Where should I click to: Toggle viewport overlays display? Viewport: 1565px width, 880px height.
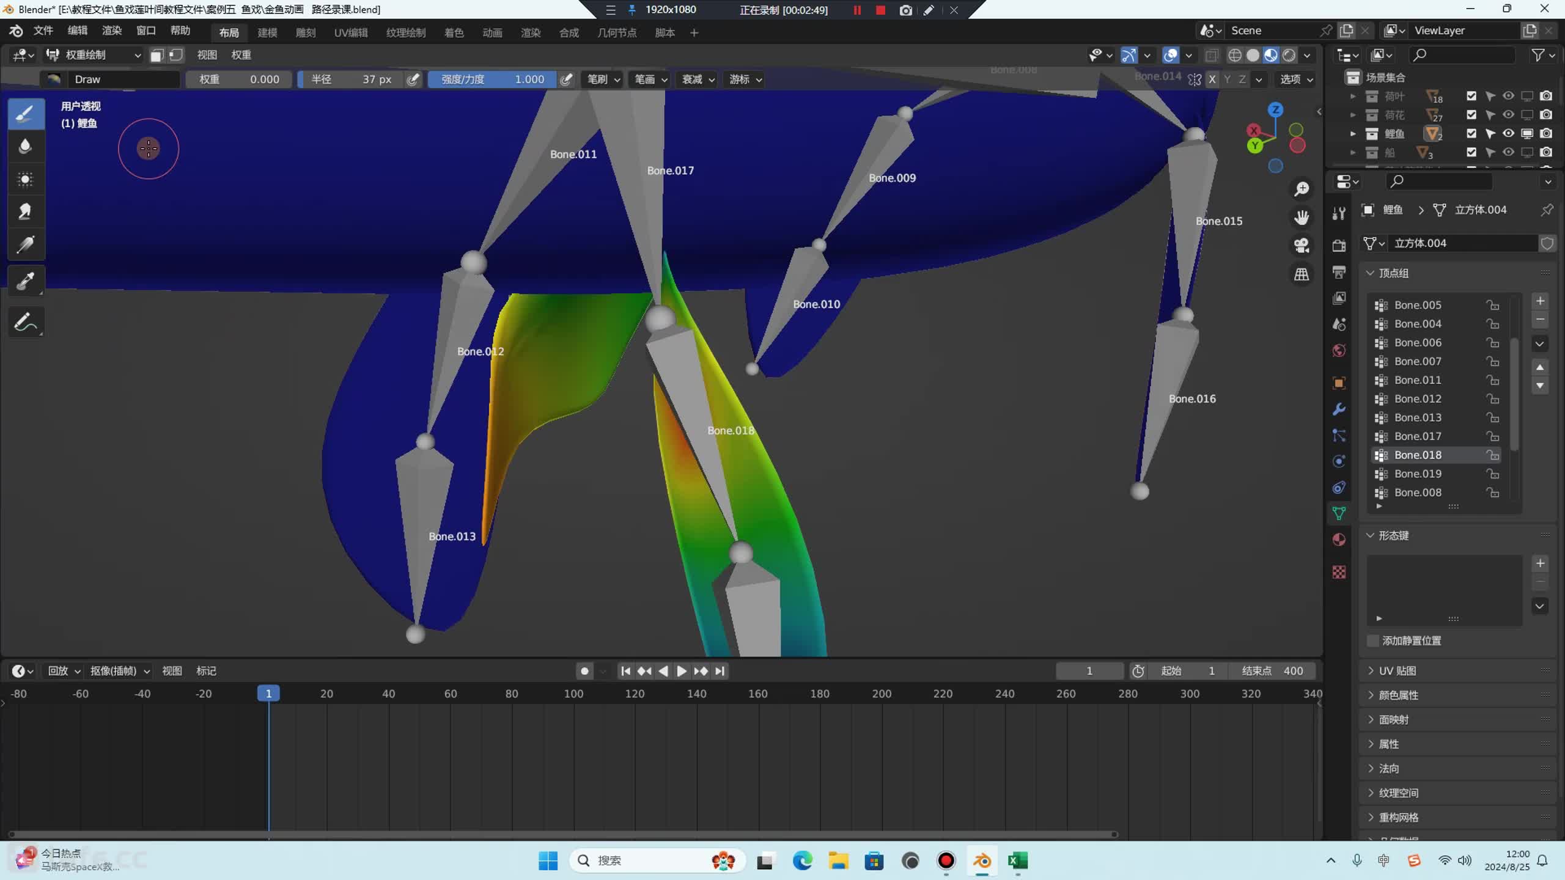pyautogui.click(x=1171, y=55)
